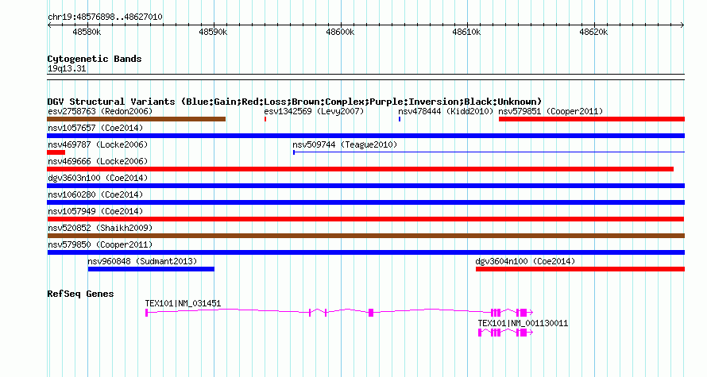Click the nsv960848 (Sudmant2013) blue bar
This screenshot has height=377, width=707.
(151, 269)
